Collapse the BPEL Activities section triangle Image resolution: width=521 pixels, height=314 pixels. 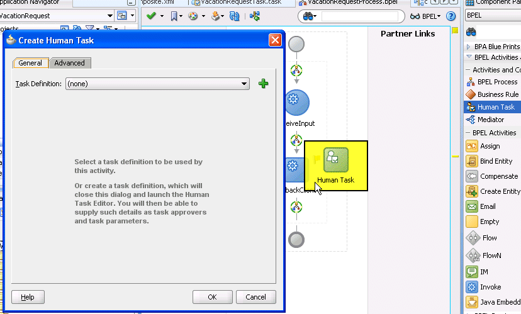tap(469, 57)
